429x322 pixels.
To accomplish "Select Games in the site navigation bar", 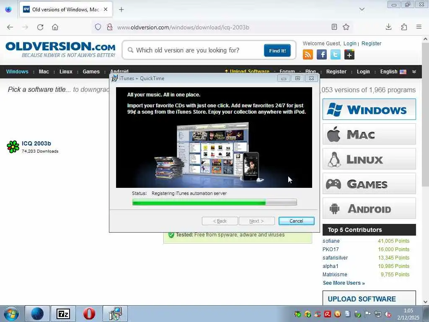I will coord(91,71).
